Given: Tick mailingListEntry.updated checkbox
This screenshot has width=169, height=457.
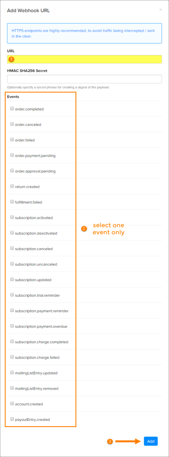Looking at the screenshot, I should coord(12,372).
